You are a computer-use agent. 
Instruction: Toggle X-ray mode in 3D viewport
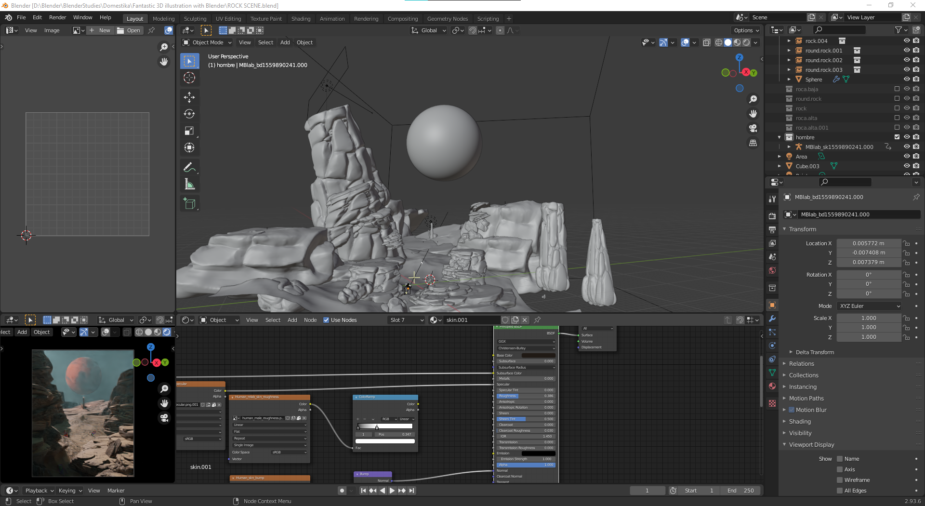[x=707, y=42]
